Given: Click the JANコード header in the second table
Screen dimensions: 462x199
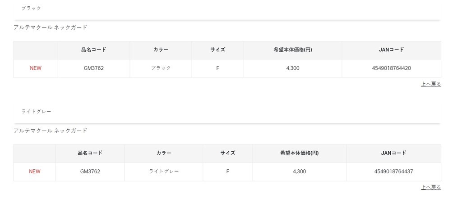Looking at the screenshot, I should 393,153.
